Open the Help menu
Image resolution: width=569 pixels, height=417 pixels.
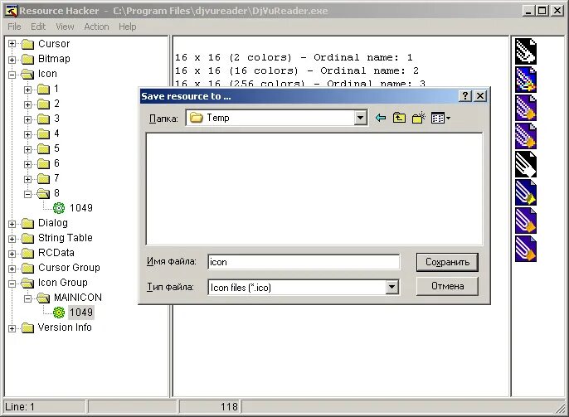128,27
